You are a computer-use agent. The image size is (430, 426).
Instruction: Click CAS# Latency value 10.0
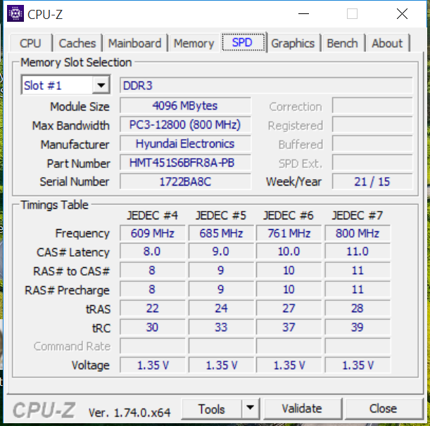click(289, 251)
